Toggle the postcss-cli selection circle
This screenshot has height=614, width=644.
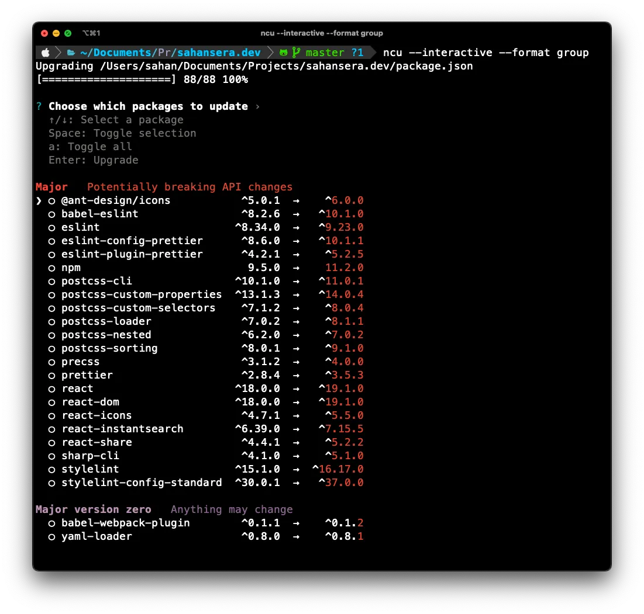coord(51,282)
